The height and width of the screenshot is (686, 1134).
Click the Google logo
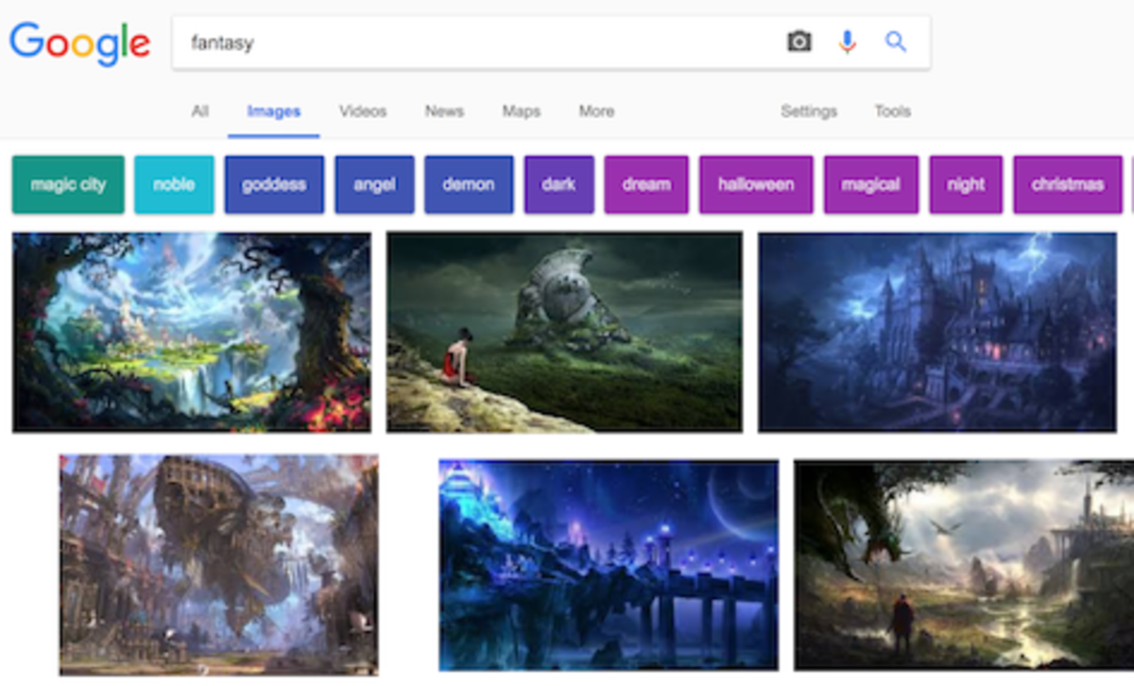pos(79,43)
